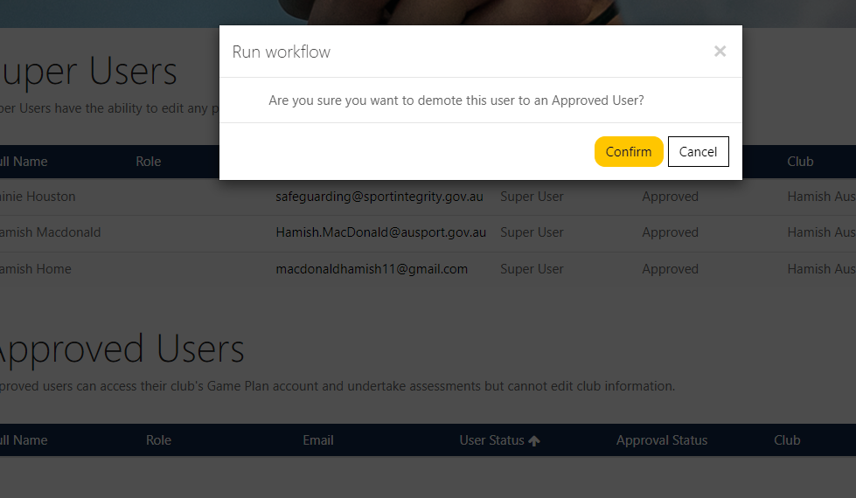The width and height of the screenshot is (856, 498).
Task: Click Super User status in Hamish Macdonald row
Action: (532, 232)
